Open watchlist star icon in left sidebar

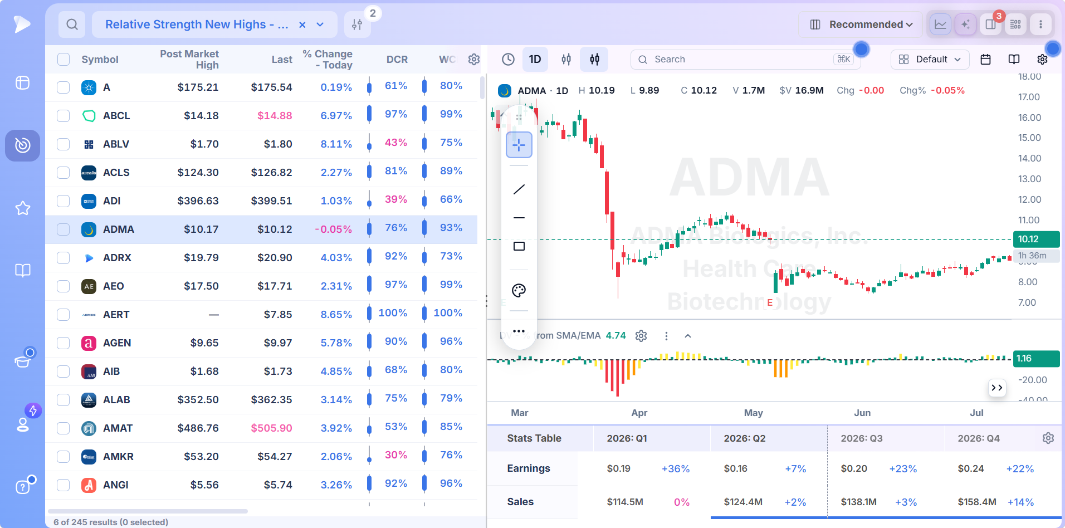[x=22, y=208]
